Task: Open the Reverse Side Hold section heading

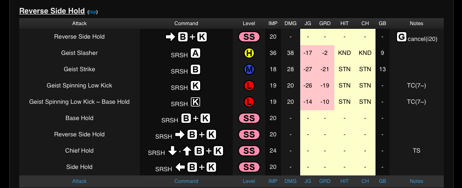Action: 52,11
